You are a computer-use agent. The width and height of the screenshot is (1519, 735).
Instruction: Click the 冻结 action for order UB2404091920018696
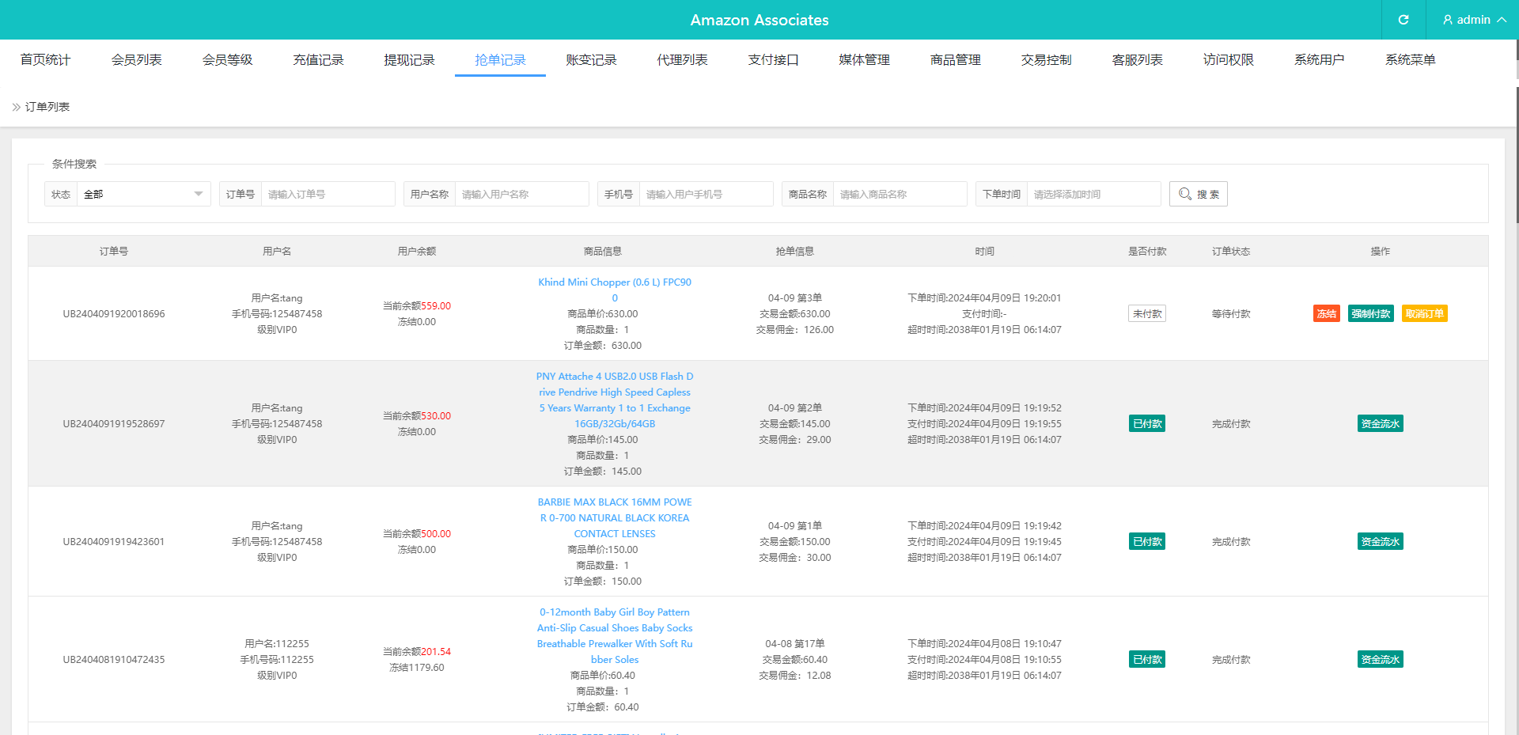[1326, 313]
